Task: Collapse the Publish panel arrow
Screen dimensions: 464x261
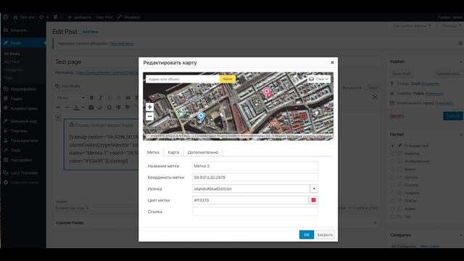Action: click(461, 62)
